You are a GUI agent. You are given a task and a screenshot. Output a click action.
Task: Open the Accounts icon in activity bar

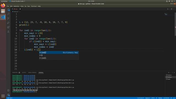(x=9, y=90)
